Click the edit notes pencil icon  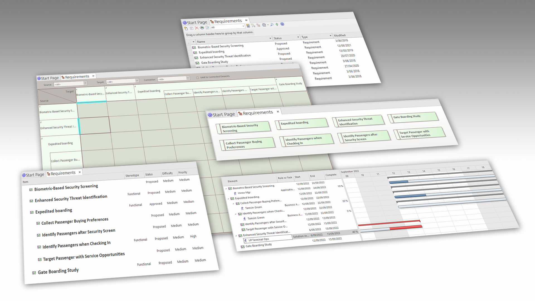pos(207,27)
